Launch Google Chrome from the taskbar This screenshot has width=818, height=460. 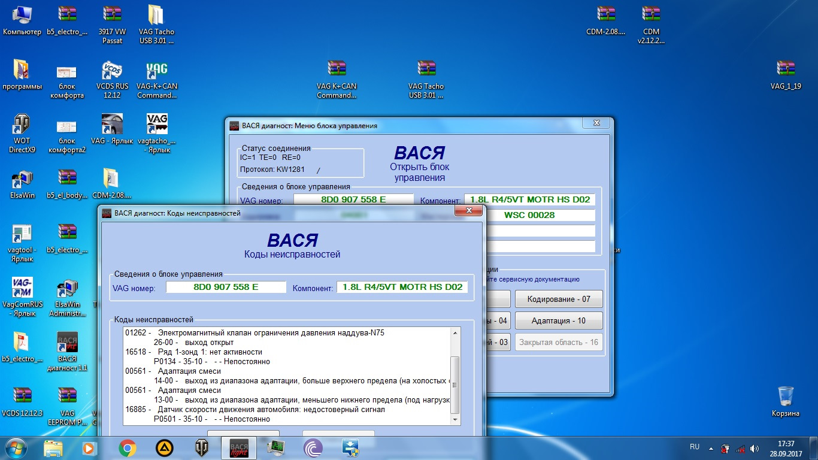(x=127, y=447)
